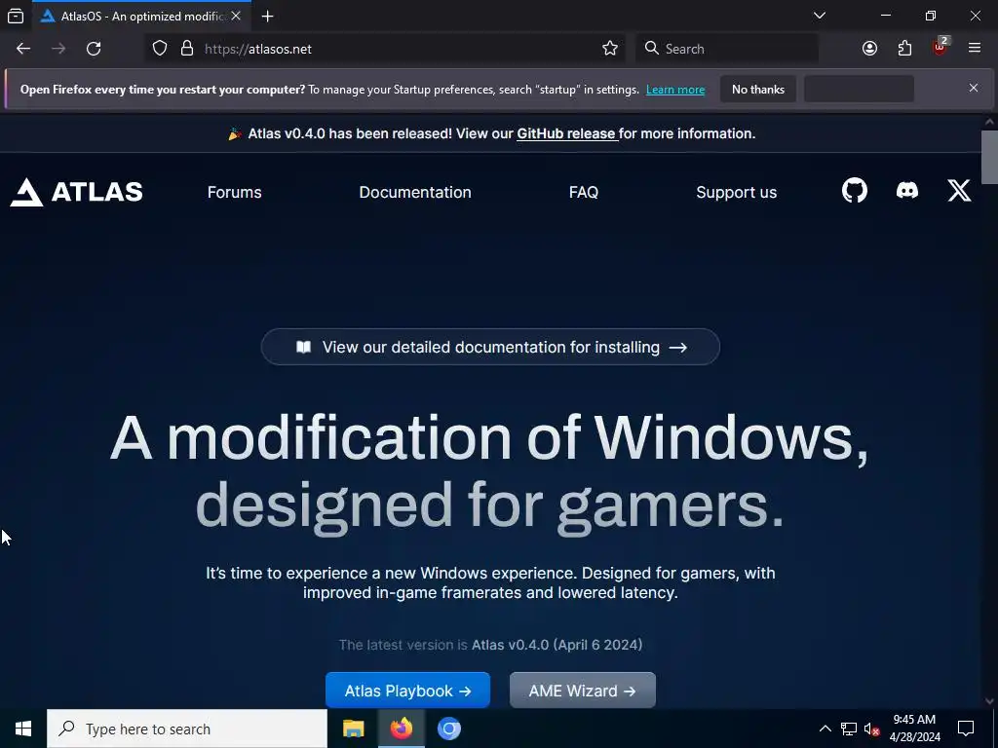Viewport: 998px width, 748px height.
Task: Open the Support us navigation item
Action: point(737,192)
